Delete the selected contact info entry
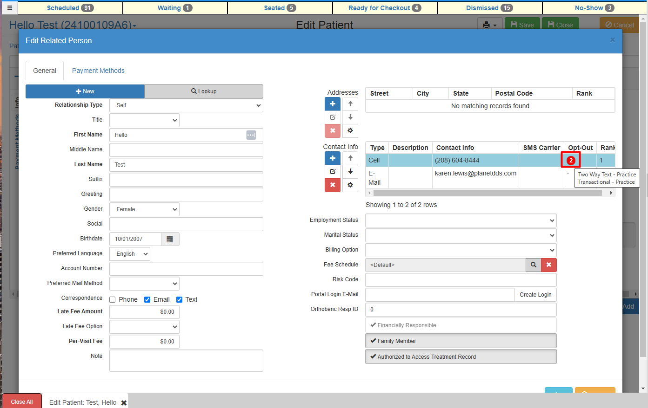The height and width of the screenshot is (408, 648). pyautogui.click(x=333, y=185)
